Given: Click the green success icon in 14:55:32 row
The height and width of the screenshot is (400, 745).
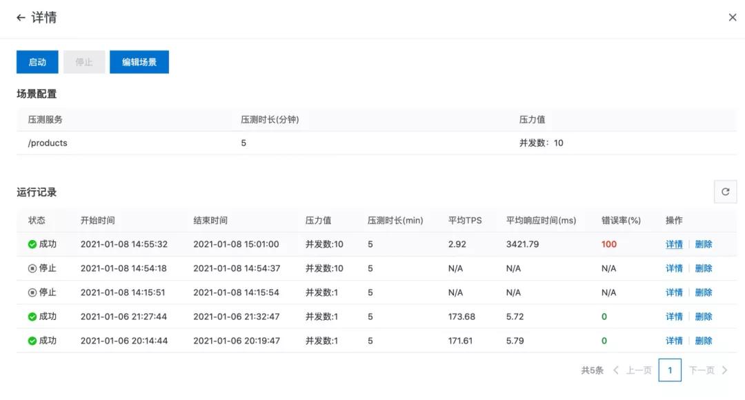Looking at the screenshot, I should (x=32, y=244).
